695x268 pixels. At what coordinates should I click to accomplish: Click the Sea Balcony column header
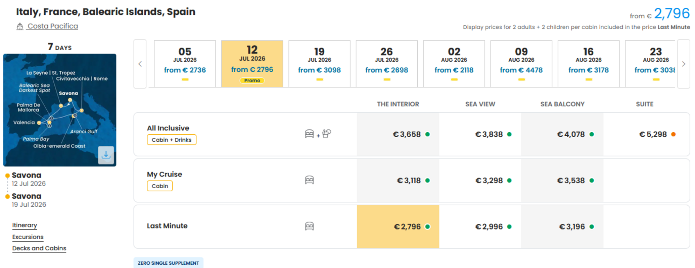pos(562,104)
